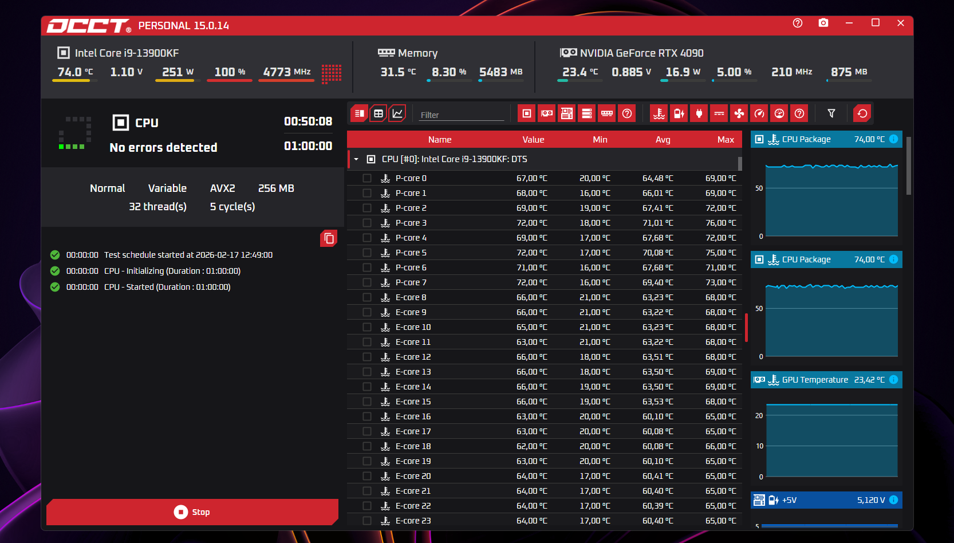The height and width of the screenshot is (543, 954).
Task: Open info for GPU Temperature graph
Action: click(x=893, y=380)
